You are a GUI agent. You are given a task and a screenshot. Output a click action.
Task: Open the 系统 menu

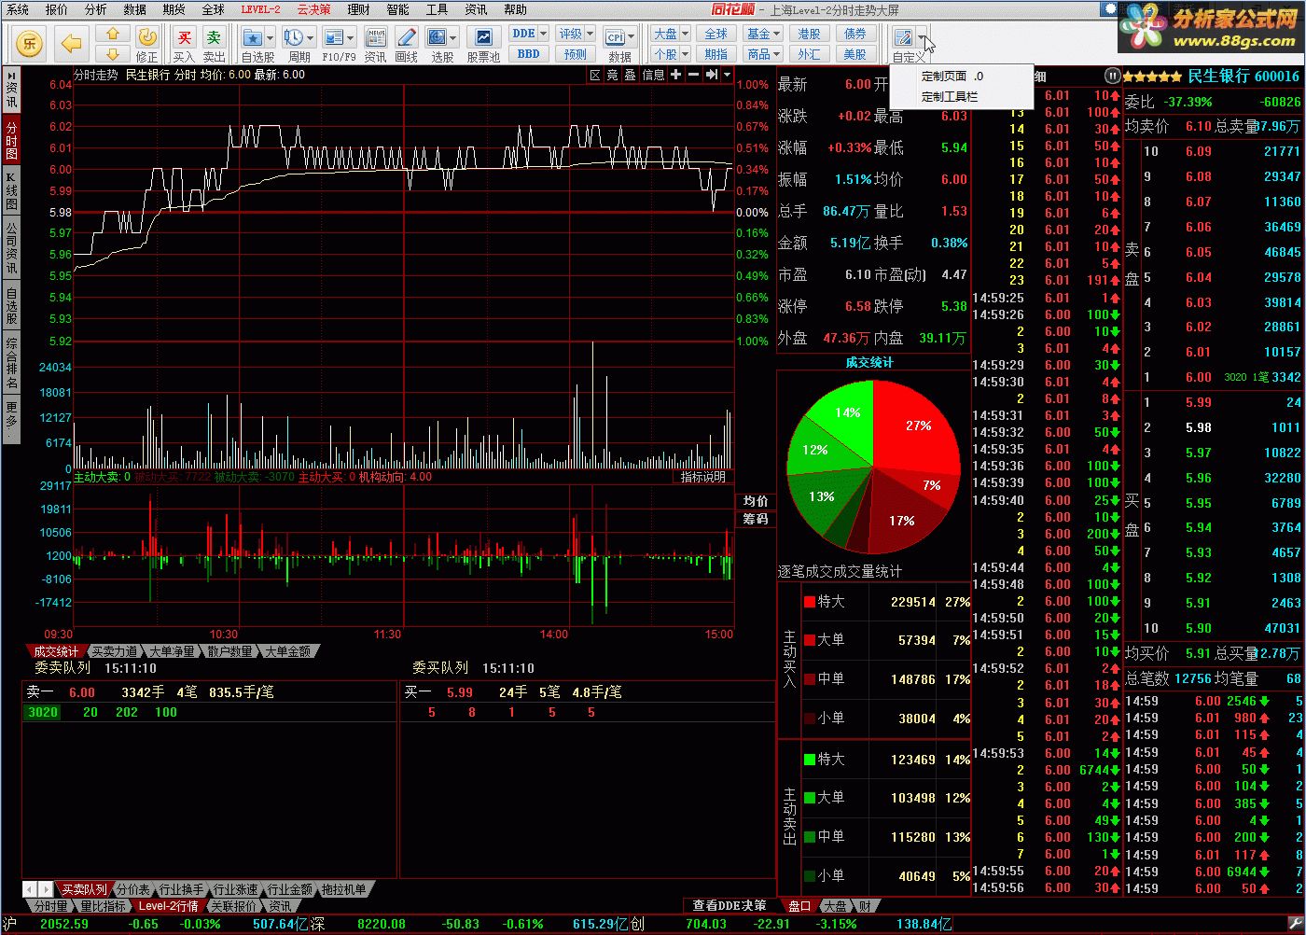(18, 9)
